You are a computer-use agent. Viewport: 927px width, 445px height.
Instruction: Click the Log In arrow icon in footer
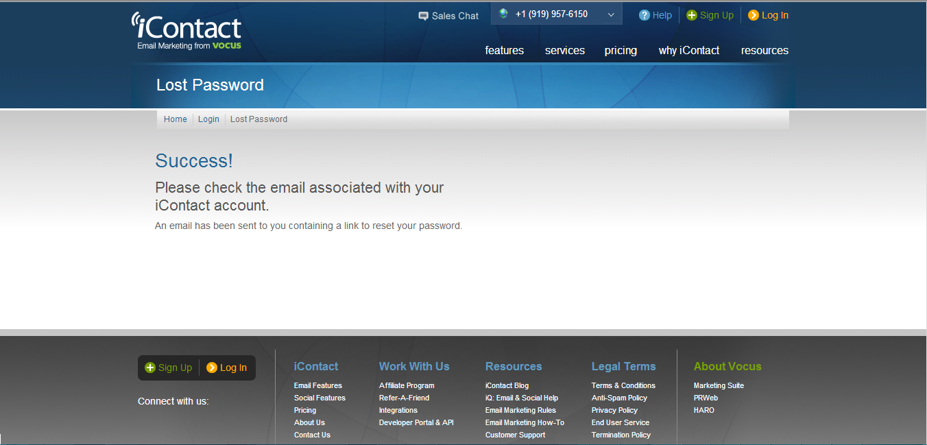point(213,368)
